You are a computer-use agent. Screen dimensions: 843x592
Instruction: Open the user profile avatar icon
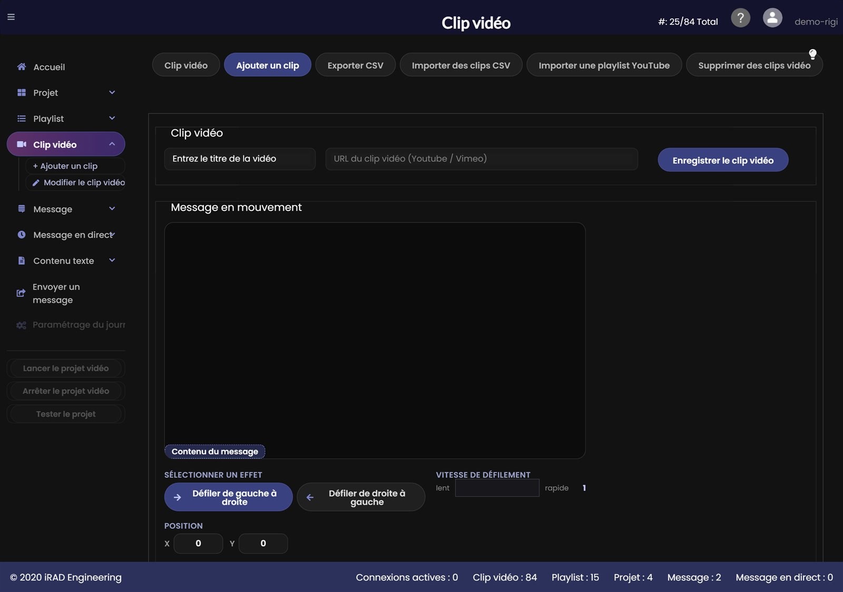[x=772, y=18]
